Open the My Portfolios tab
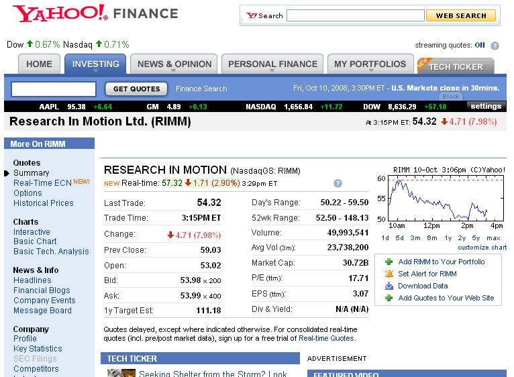514x377 pixels. (x=370, y=64)
